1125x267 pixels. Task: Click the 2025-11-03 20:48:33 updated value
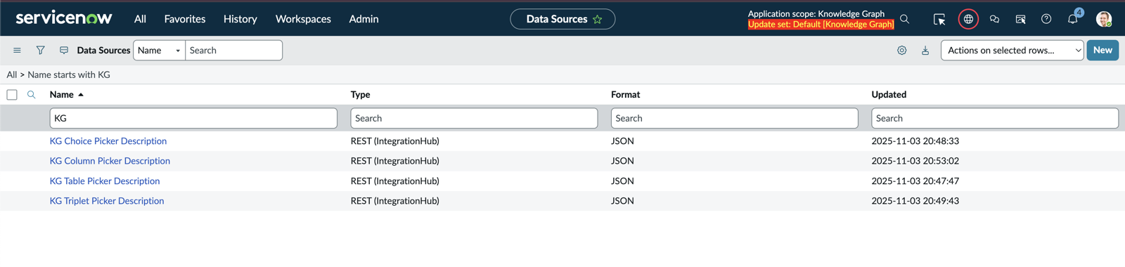(915, 141)
